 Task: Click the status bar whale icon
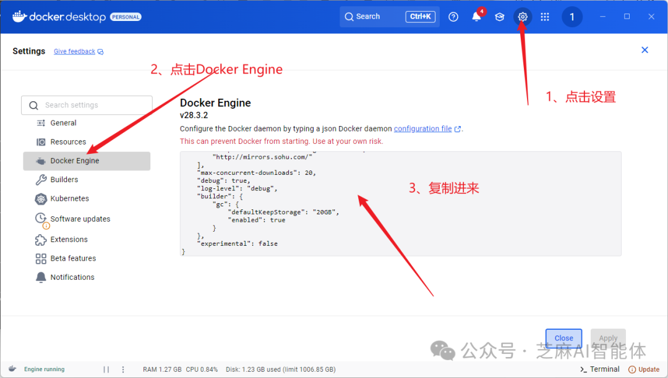pyautogui.click(x=12, y=369)
